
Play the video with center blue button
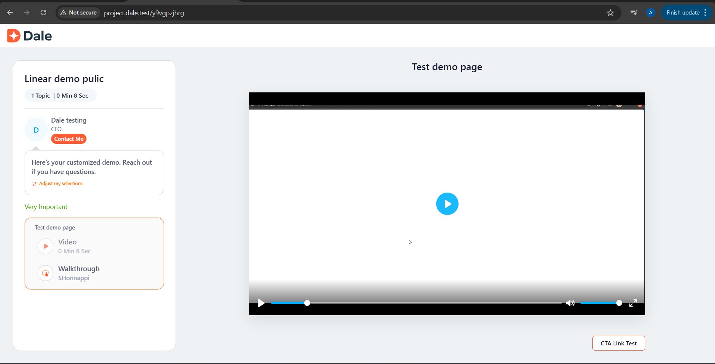447,204
